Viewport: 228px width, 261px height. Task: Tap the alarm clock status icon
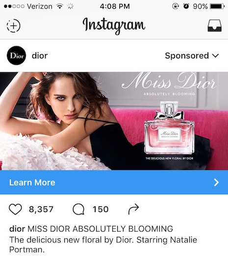pyautogui.click(x=186, y=6)
